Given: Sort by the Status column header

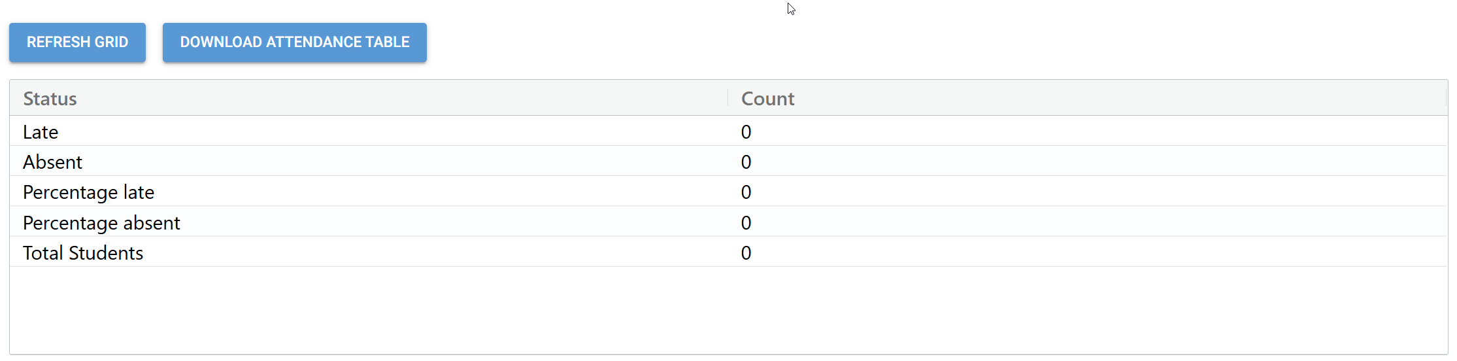Looking at the screenshot, I should tap(50, 99).
